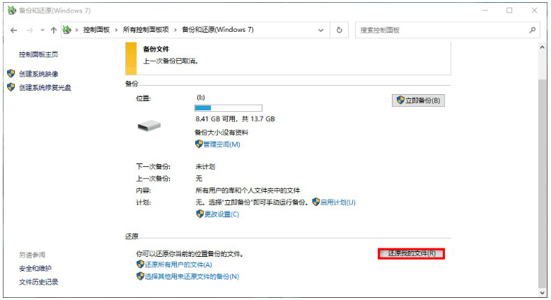Image resolution: width=551 pixels, height=300 pixels.
Task: Click the up one level arrow
Action: coord(53,30)
